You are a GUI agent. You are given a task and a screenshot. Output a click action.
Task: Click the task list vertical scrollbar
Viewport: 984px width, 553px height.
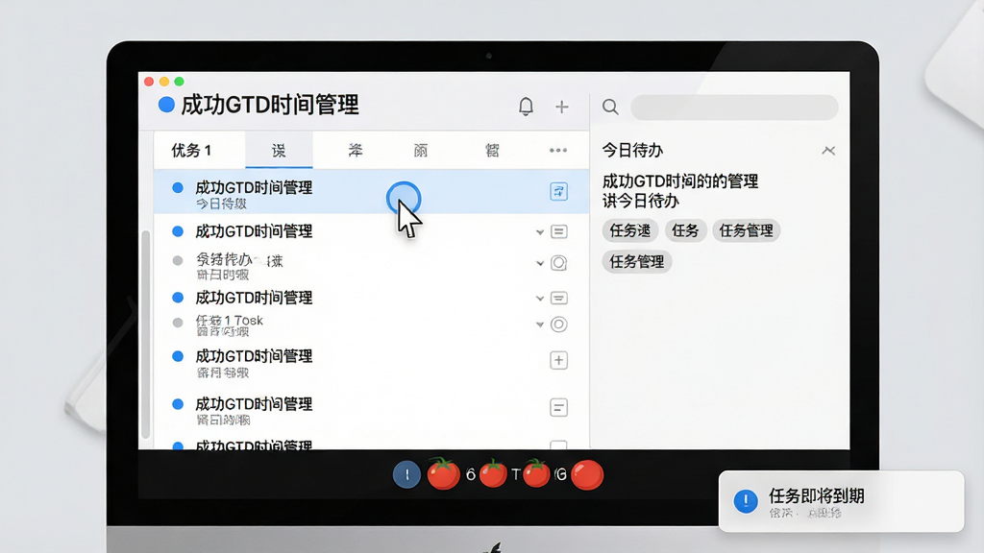pyautogui.click(x=146, y=334)
